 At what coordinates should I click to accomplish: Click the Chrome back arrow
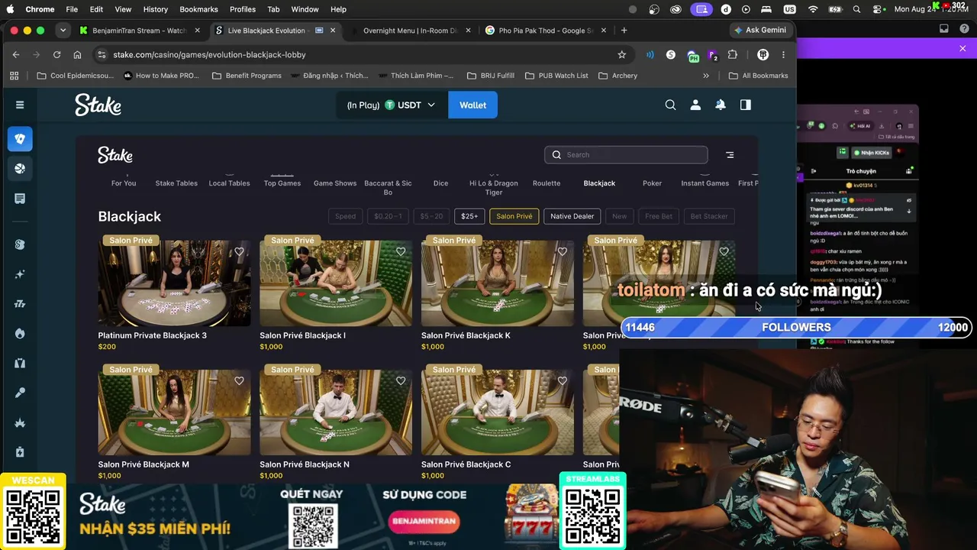click(x=16, y=55)
